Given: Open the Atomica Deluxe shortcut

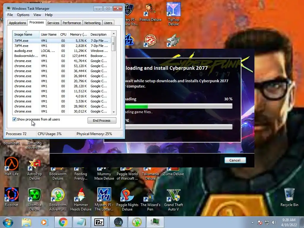Looking at the screenshot, I should (x=34, y=199).
